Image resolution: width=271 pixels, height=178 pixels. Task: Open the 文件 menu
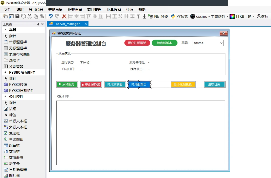point(7,10)
